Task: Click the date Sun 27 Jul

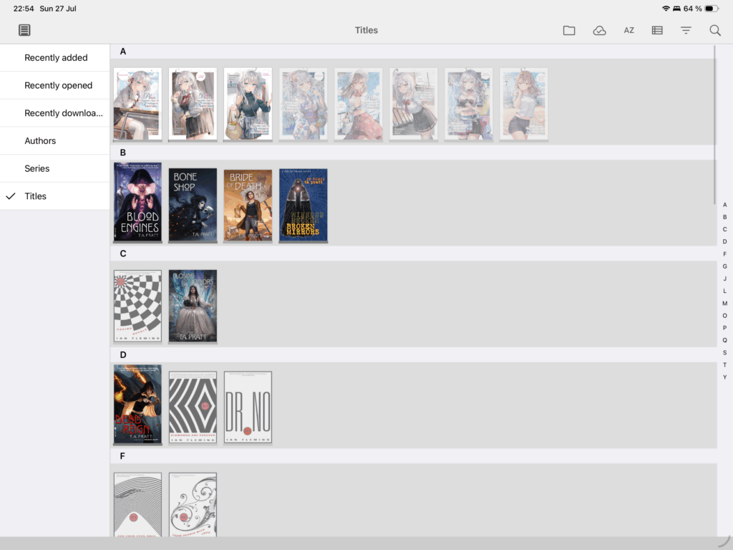Action: [x=58, y=9]
